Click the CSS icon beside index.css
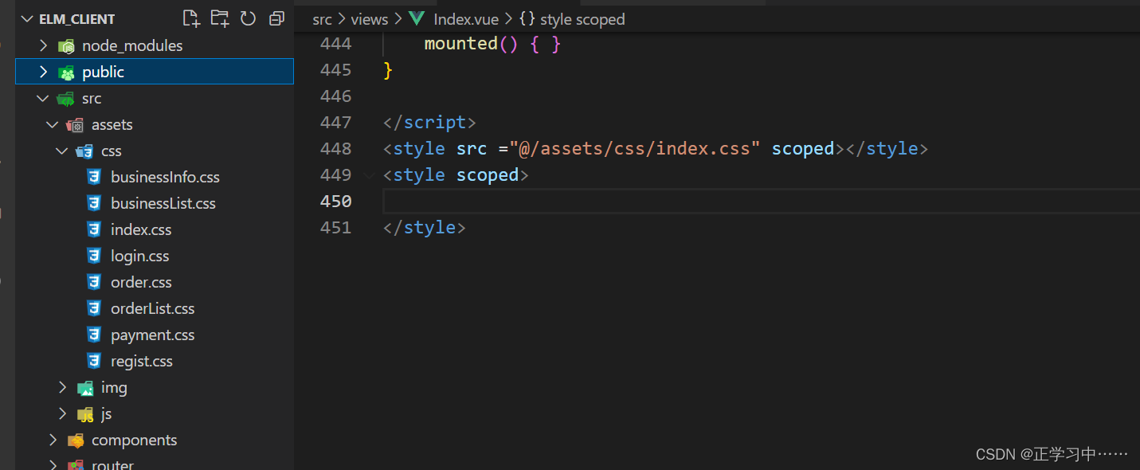1140x470 pixels. (x=94, y=229)
